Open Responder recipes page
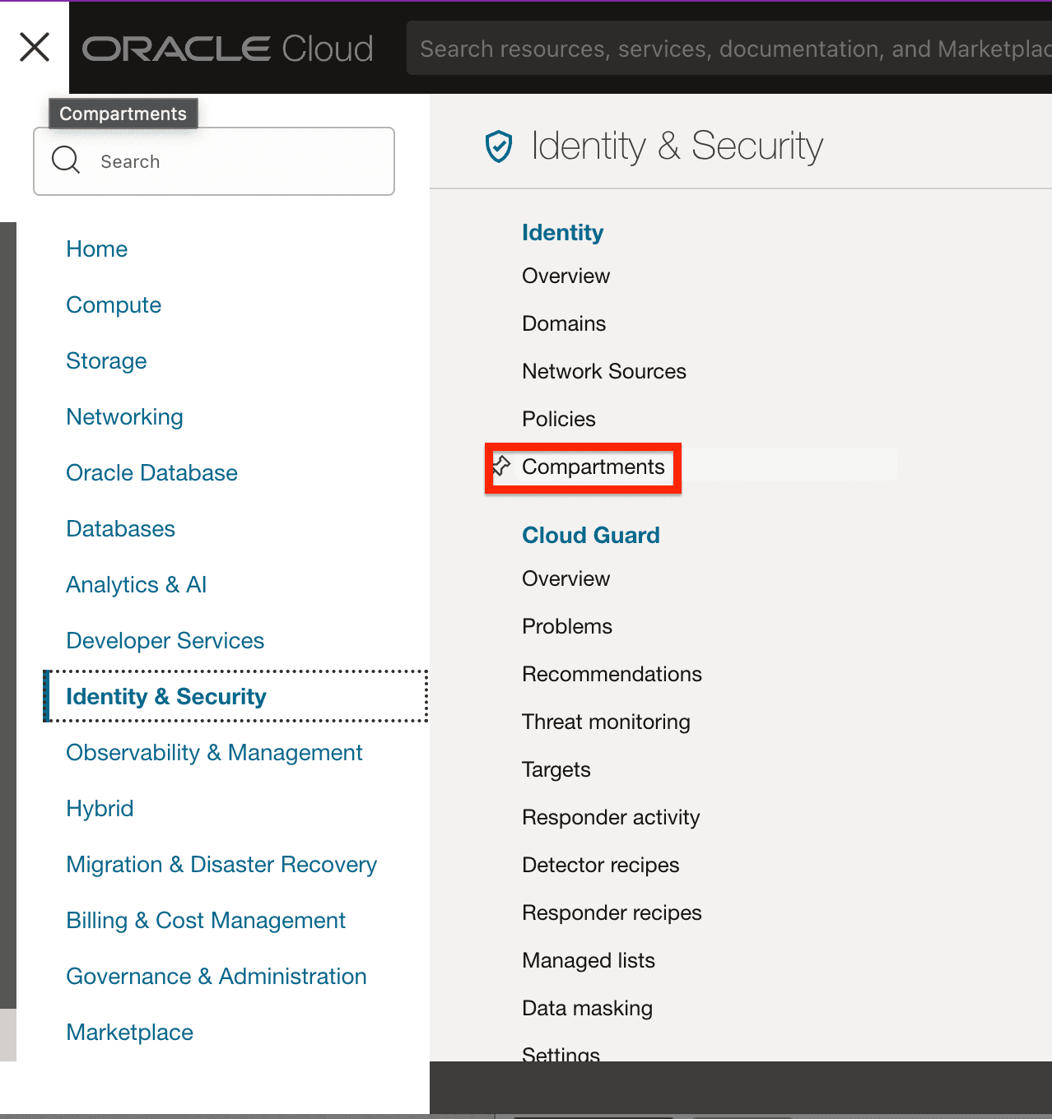Image resolution: width=1052 pixels, height=1119 pixels. coord(612,913)
